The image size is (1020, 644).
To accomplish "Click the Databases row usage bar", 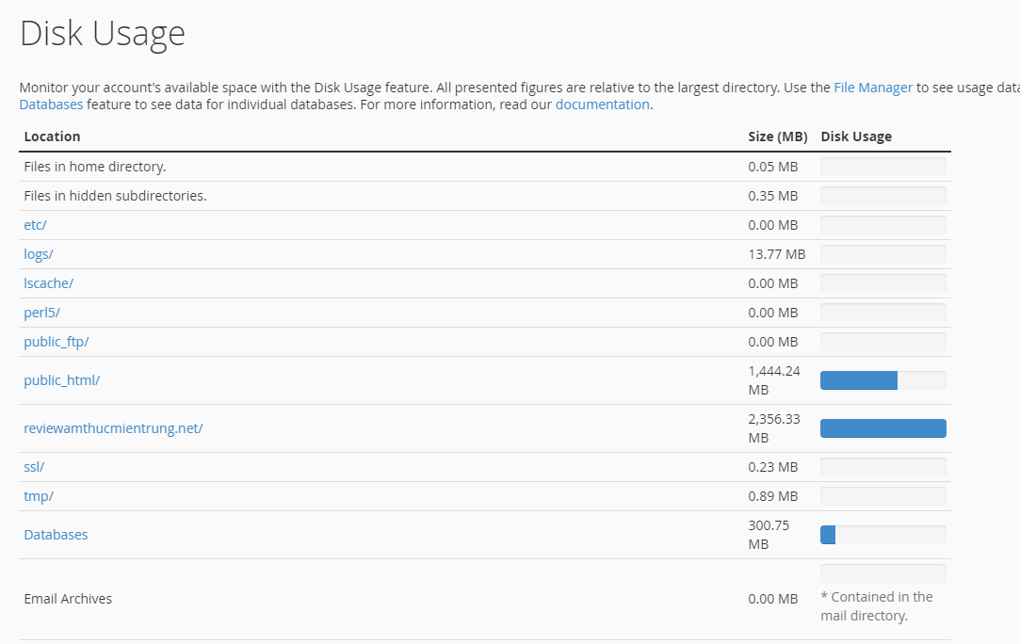I will coord(882,535).
